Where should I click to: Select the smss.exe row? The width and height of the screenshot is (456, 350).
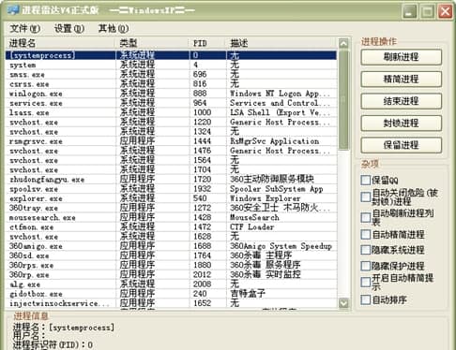[172, 75]
